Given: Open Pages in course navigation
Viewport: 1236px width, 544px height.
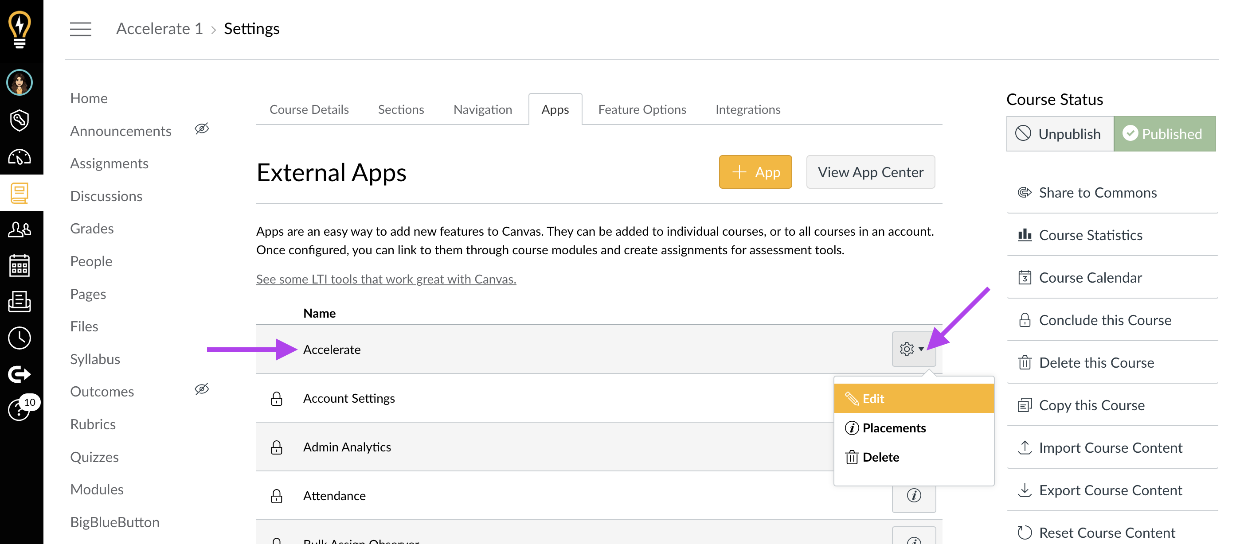Looking at the screenshot, I should [88, 293].
